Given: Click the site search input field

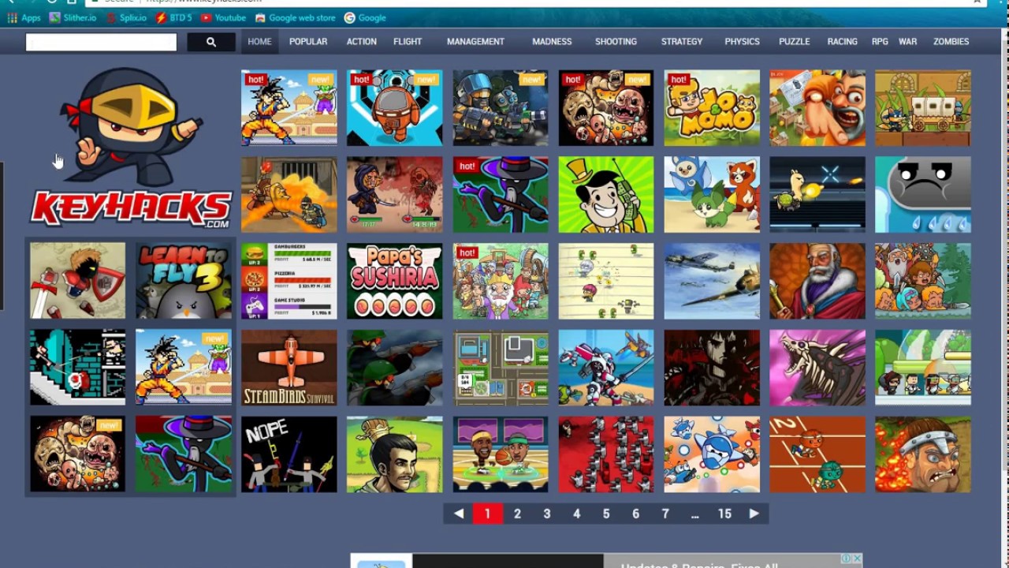Looking at the screenshot, I should pyautogui.click(x=101, y=42).
